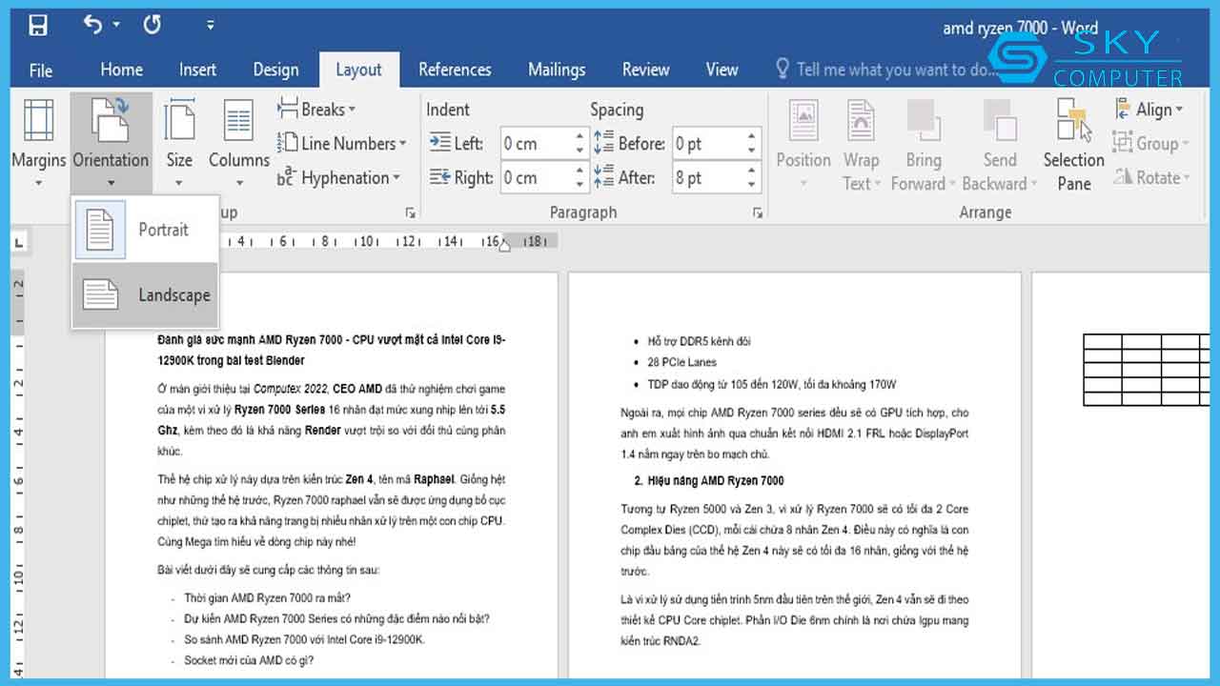Open the File menu

[x=41, y=70]
